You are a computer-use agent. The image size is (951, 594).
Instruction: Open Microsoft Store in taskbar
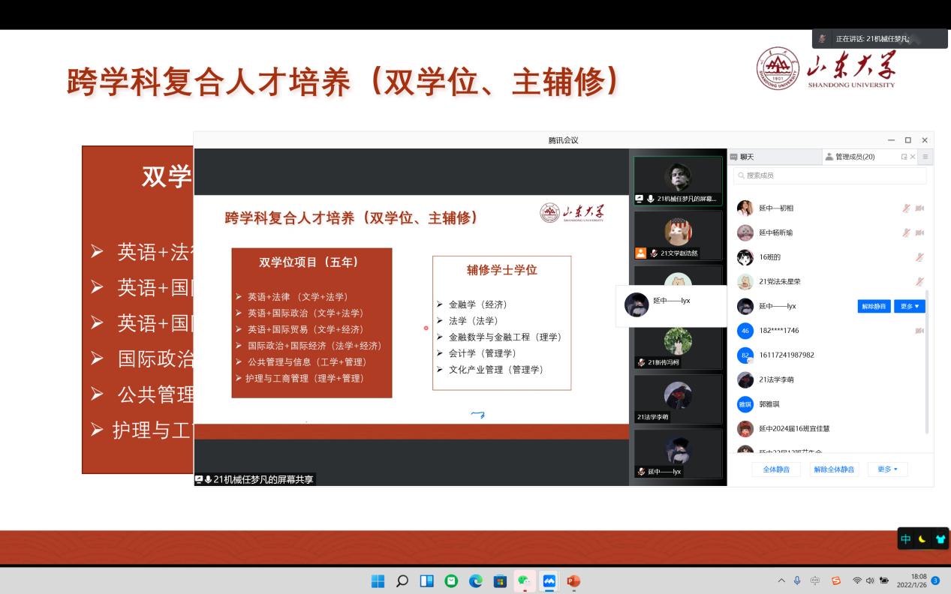click(x=500, y=580)
